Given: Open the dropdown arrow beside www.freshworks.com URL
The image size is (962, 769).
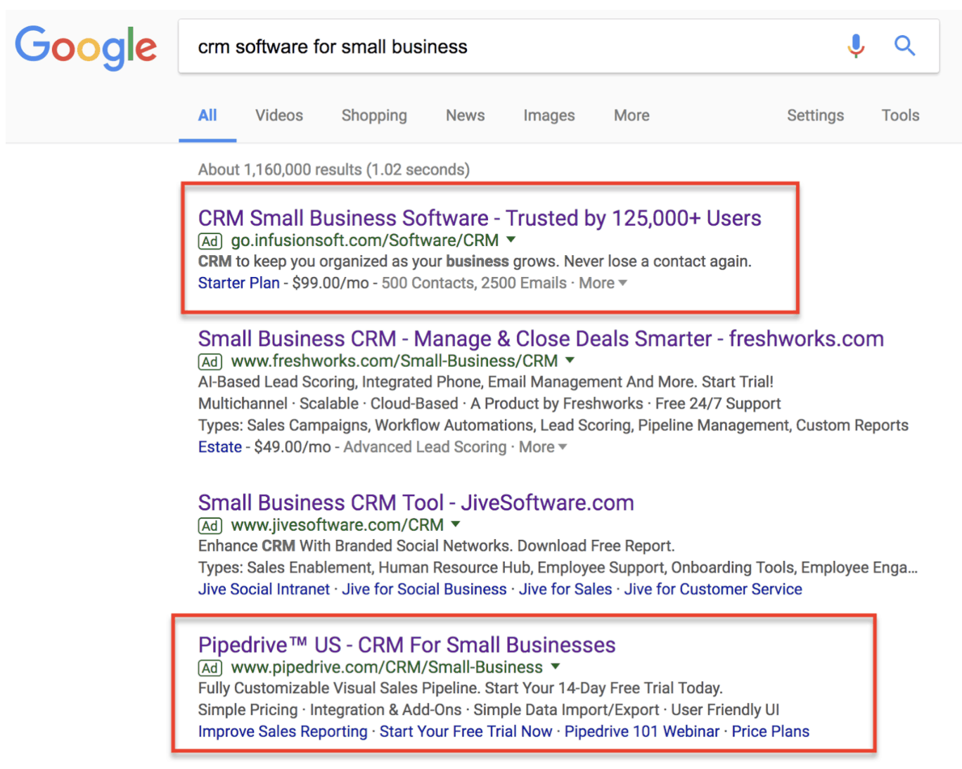Looking at the screenshot, I should tap(570, 360).
